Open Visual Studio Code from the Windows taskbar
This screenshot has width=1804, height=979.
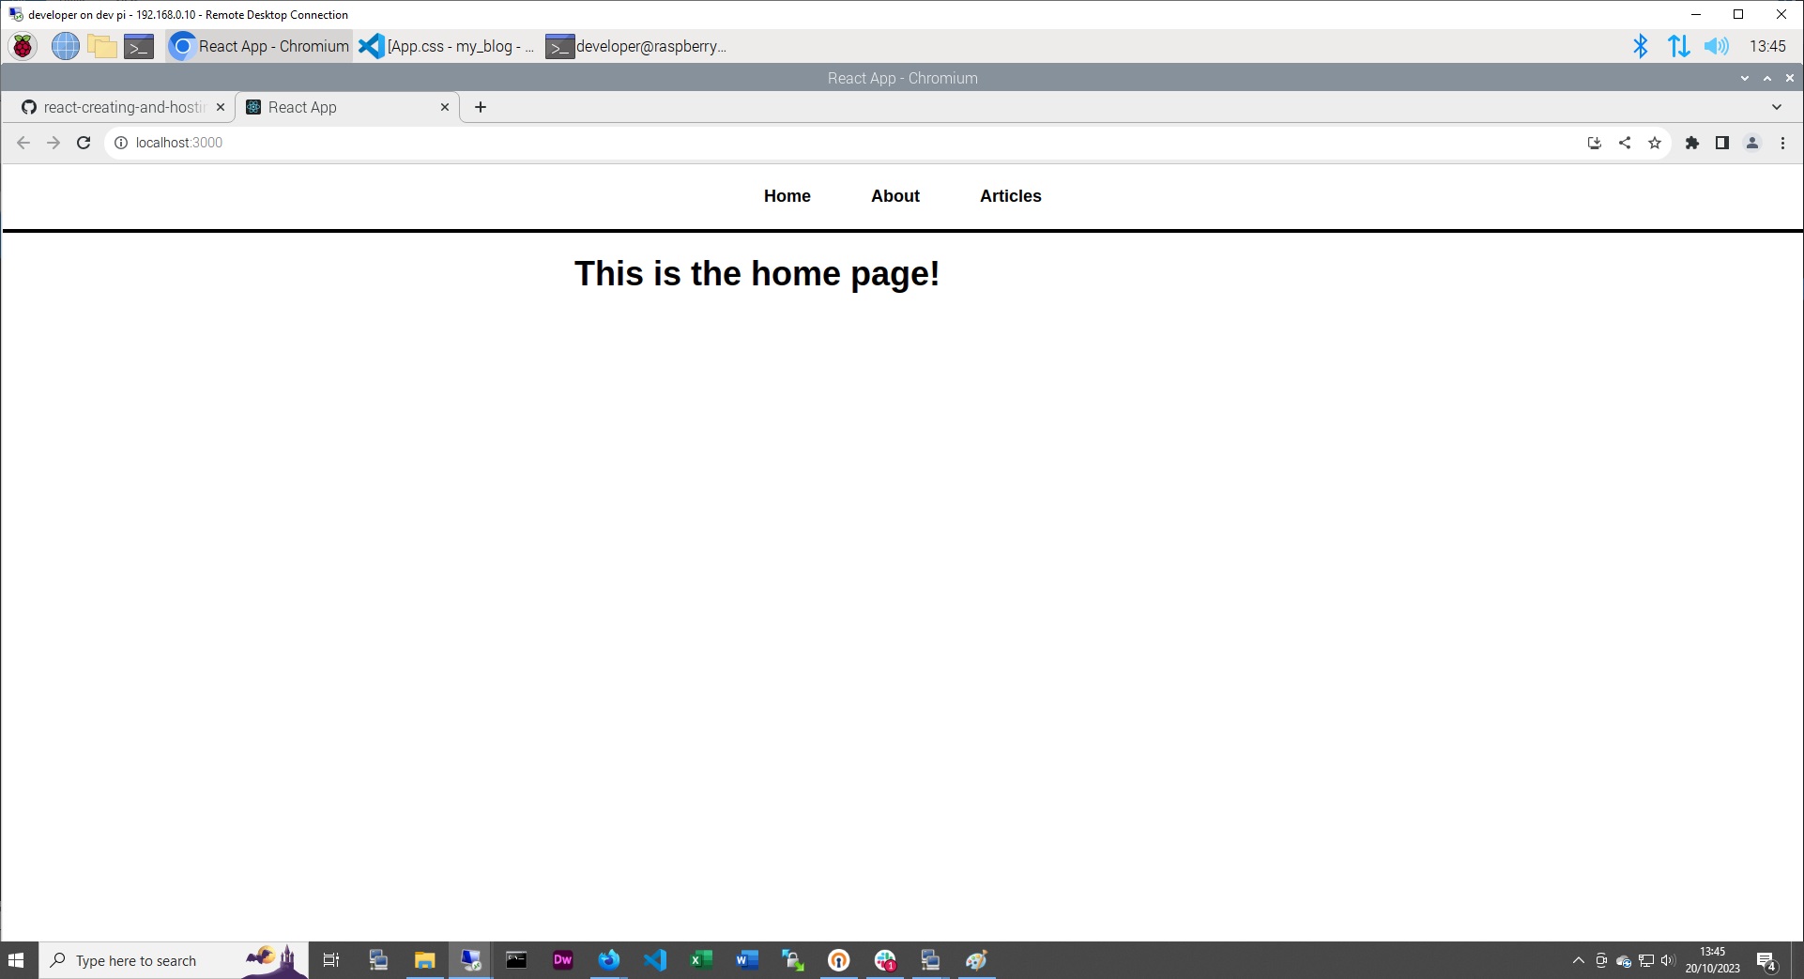pos(655,960)
